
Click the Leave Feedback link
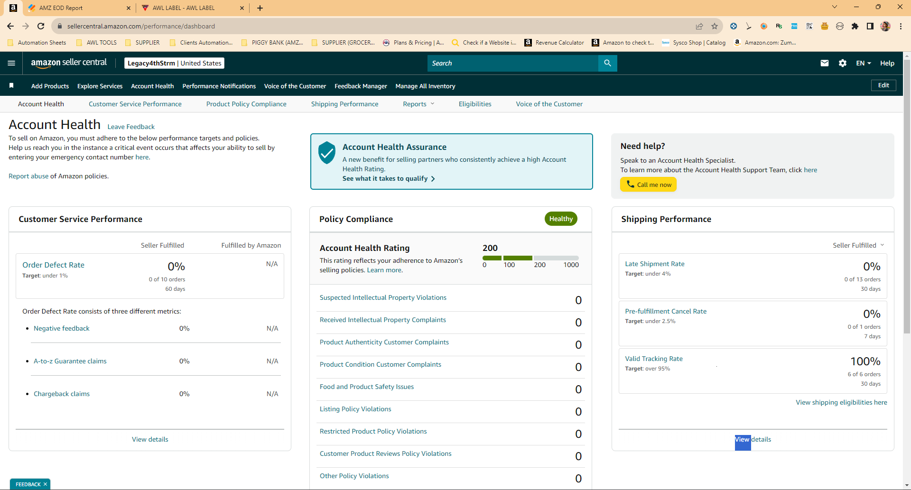click(131, 127)
